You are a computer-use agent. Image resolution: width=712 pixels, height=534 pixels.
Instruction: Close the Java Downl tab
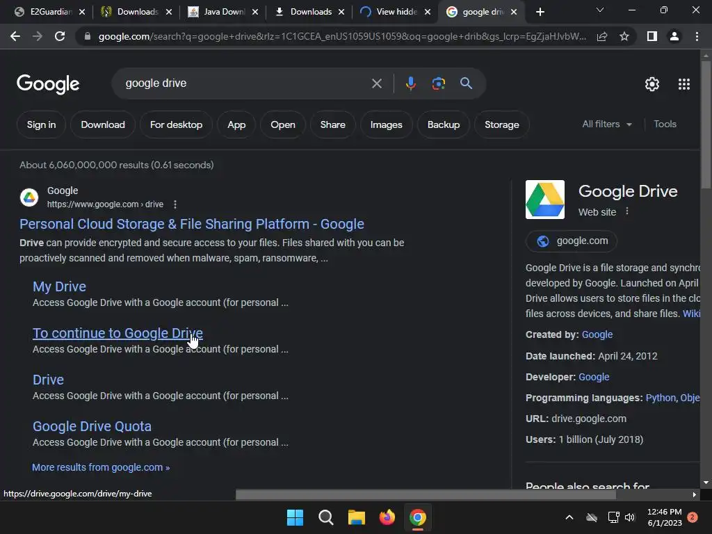255,12
